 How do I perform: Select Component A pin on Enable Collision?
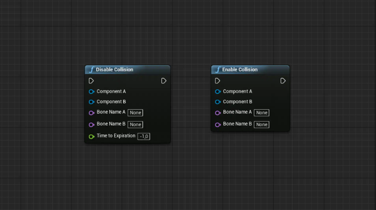[218, 91]
